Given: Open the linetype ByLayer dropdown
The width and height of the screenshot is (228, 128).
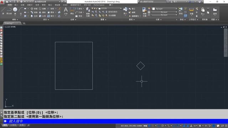Looking at the screenshot, I should point(164,15).
